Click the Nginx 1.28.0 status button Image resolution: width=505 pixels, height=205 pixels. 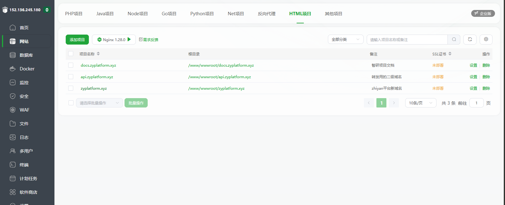coord(114,40)
